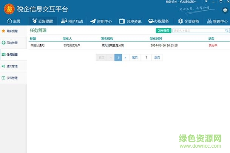Open the 税企互动 tab

pos(72,21)
